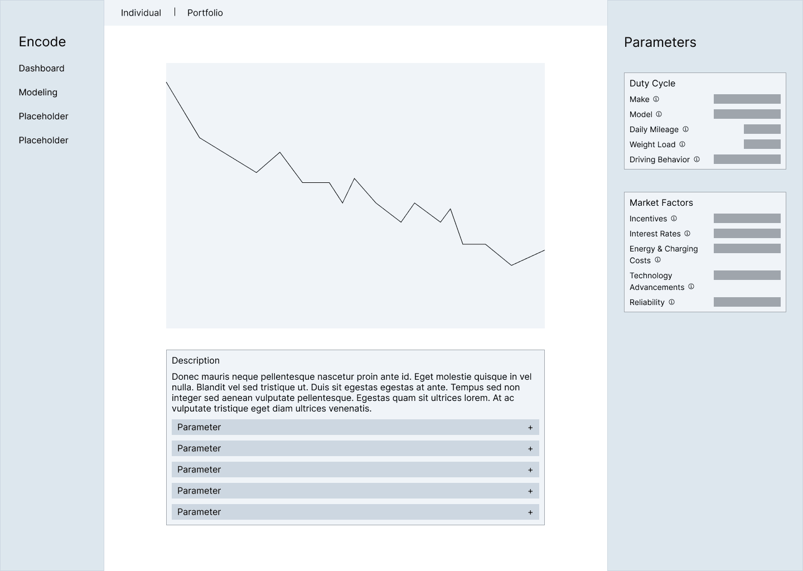
Task: Show info for Technology Advancements
Action: pyautogui.click(x=691, y=287)
